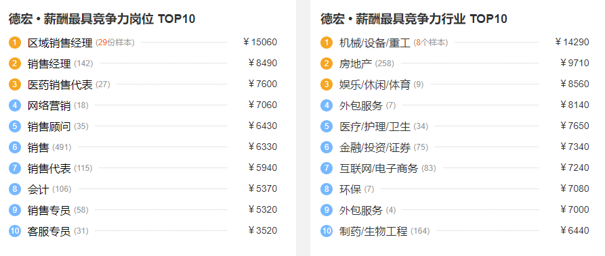Click the 德宏·薪酬最具竞争力行业 TOP10 heading
This screenshot has height=256, width=605.
point(414,18)
